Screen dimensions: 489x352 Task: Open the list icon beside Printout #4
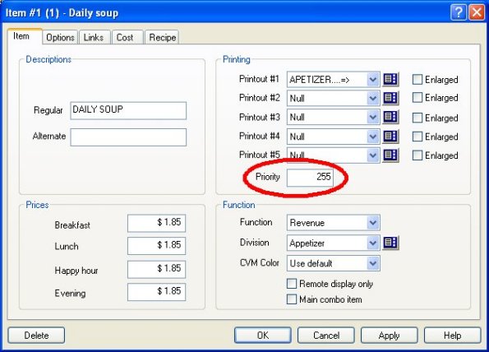[x=390, y=136]
